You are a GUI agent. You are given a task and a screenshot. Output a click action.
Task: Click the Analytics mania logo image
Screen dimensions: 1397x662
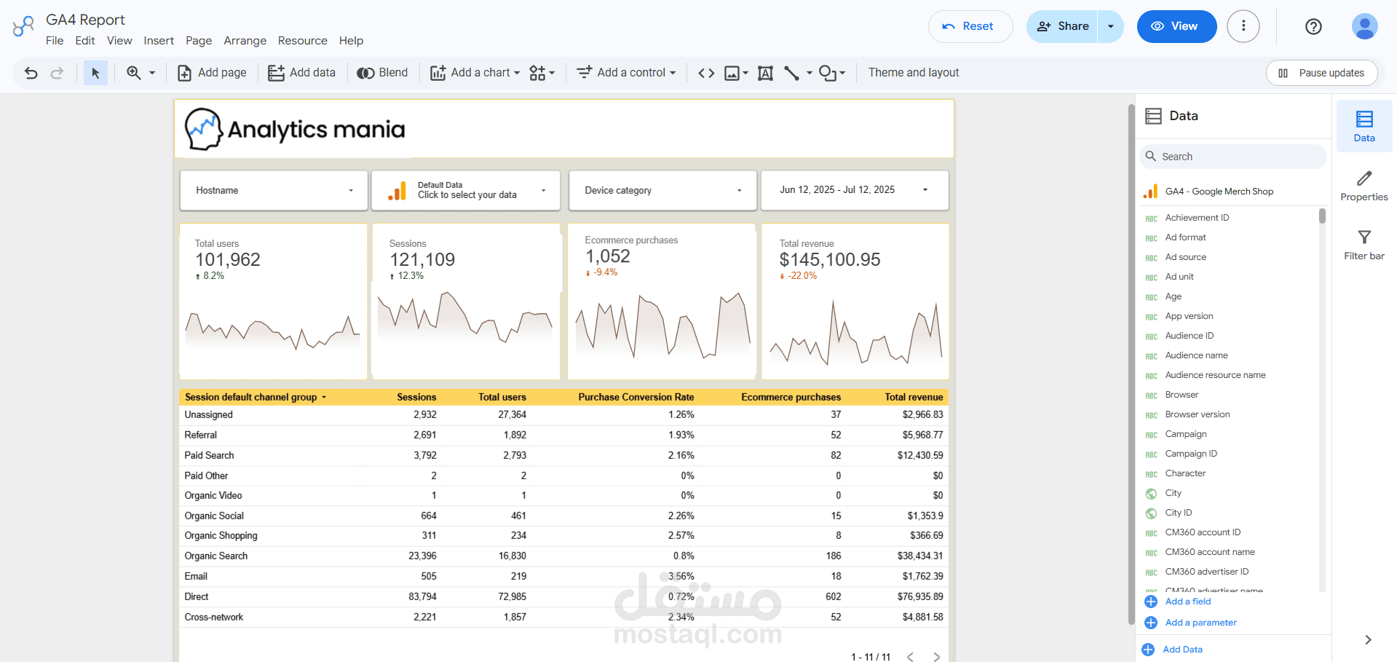tap(295, 129)
